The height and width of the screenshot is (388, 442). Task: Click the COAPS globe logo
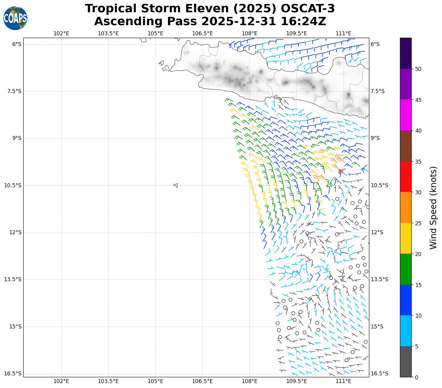pyautogui.click(x=15, y=18)
